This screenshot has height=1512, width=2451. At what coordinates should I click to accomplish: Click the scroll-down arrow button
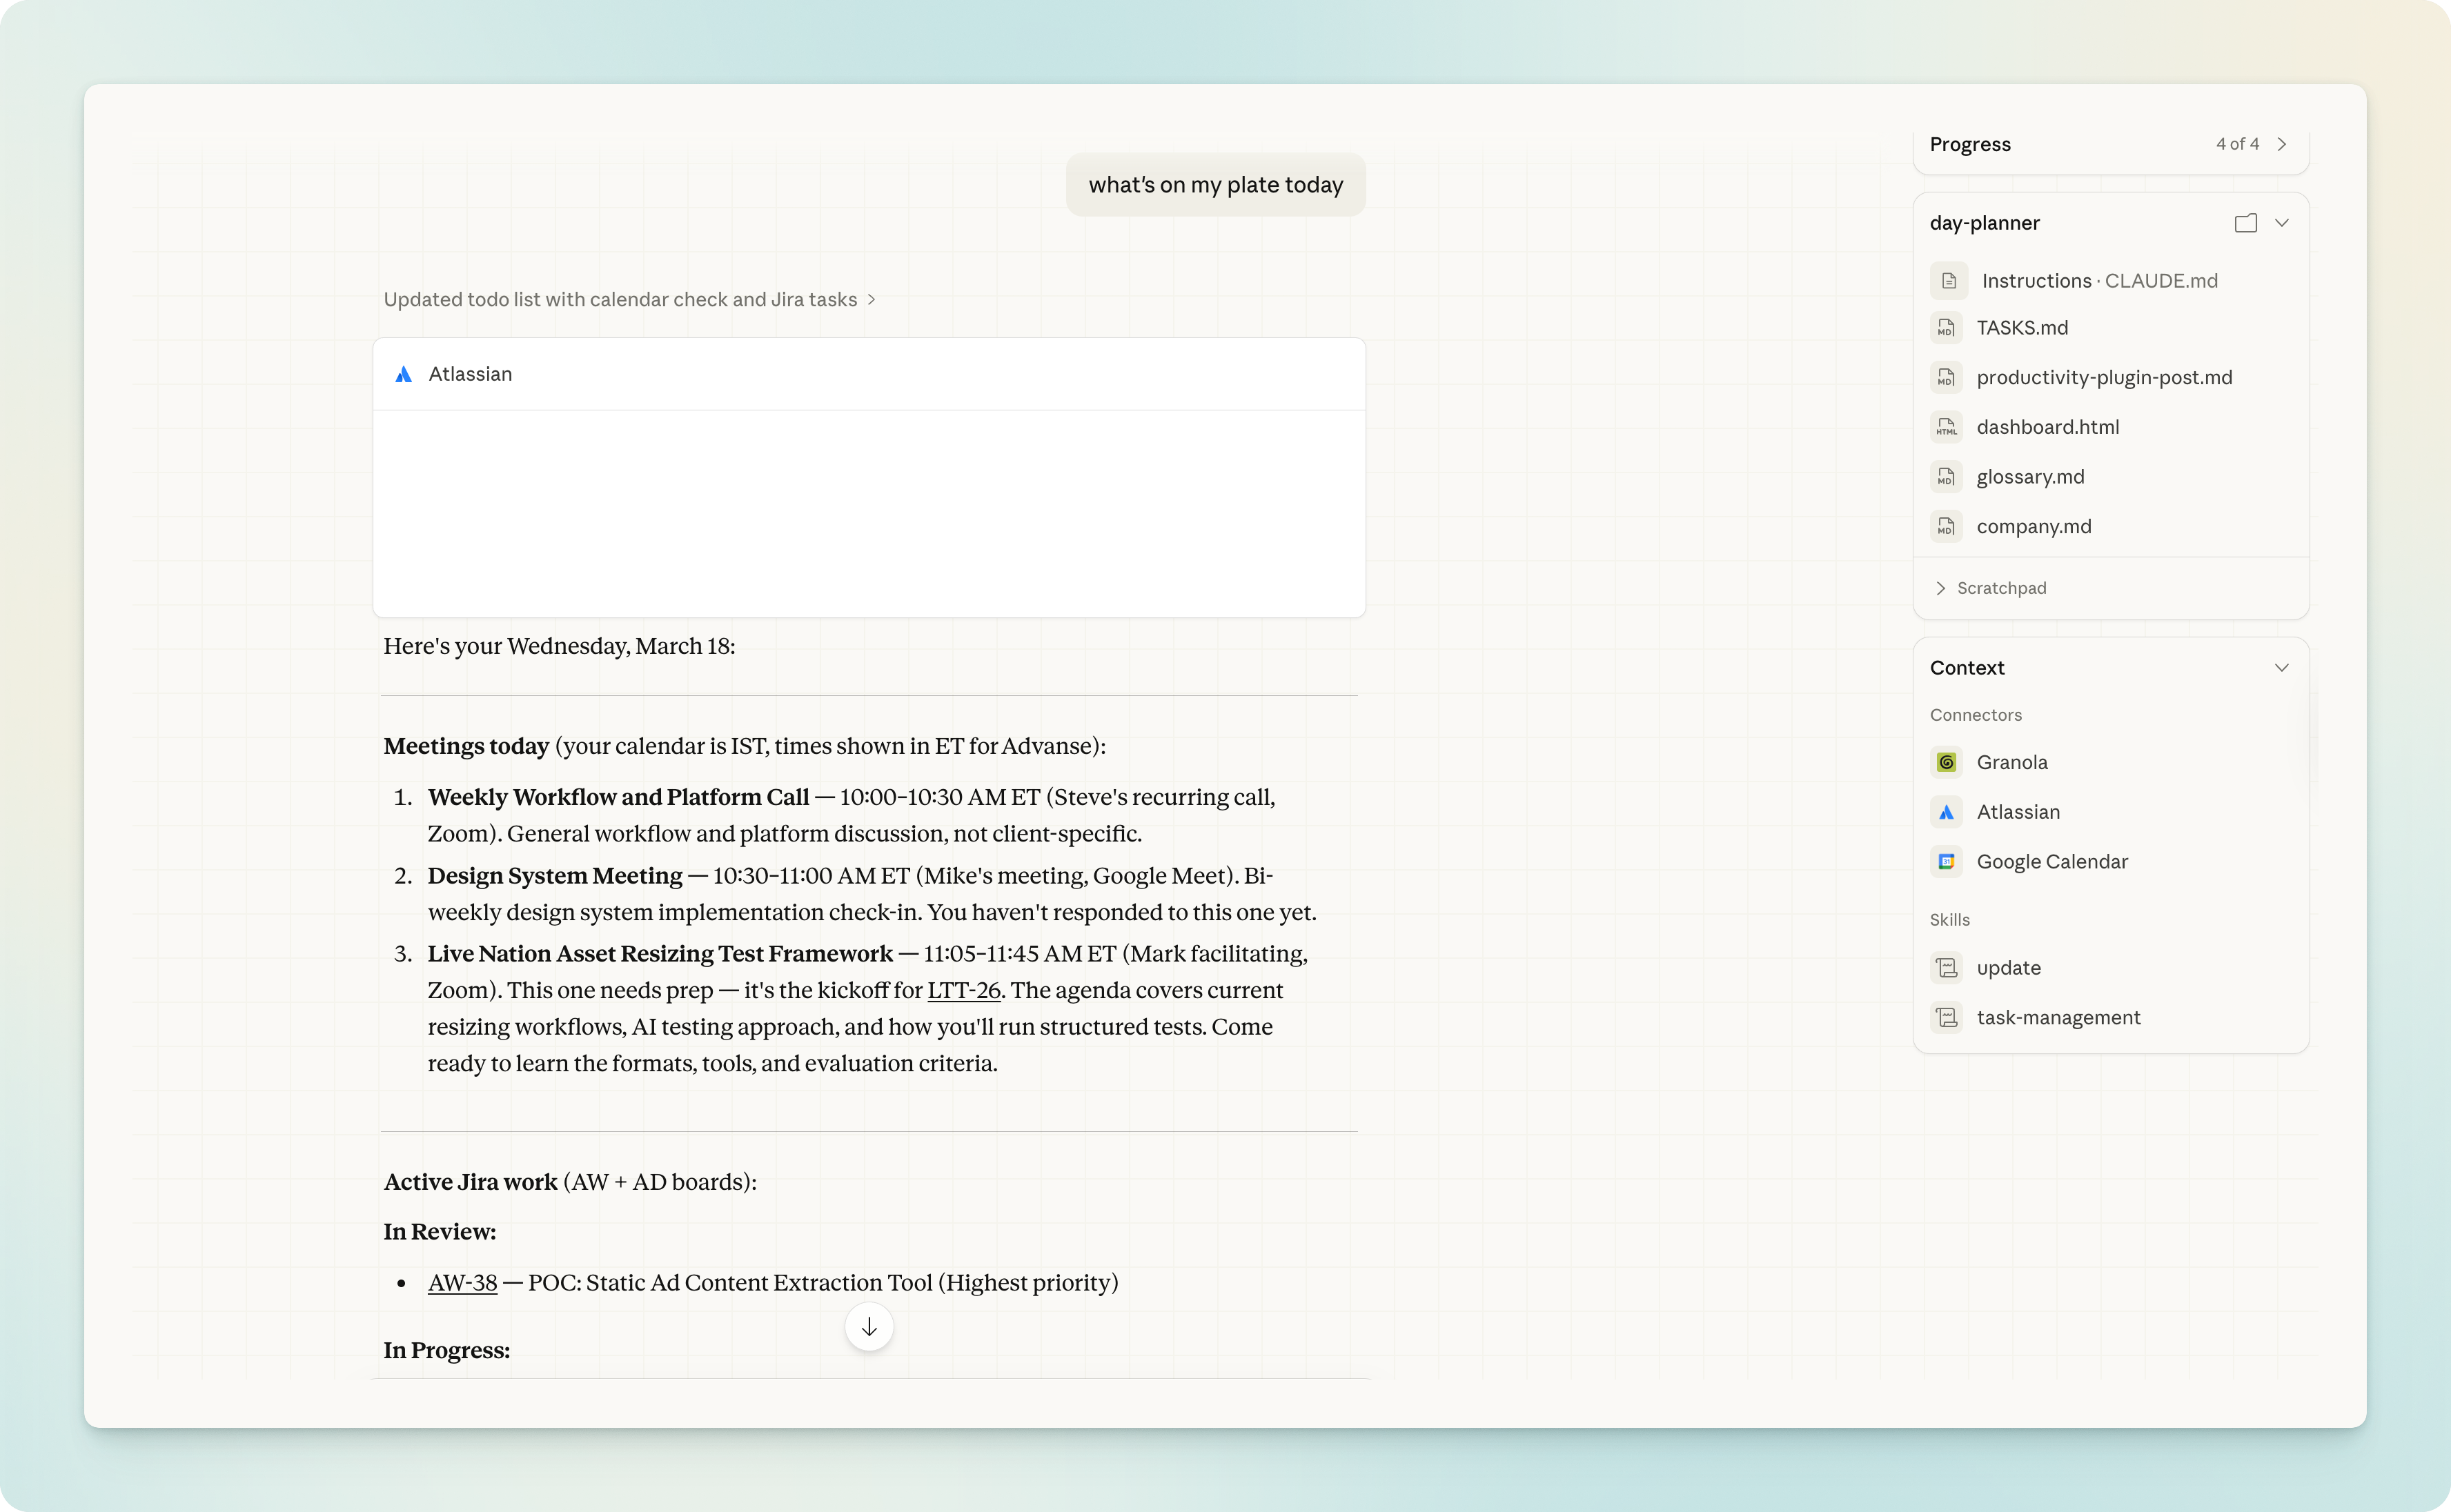(x=868, y=1326)
